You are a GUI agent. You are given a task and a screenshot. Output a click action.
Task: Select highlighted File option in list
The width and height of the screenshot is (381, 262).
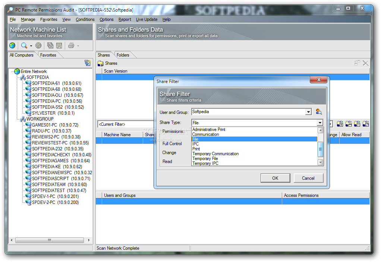[254, 139]
